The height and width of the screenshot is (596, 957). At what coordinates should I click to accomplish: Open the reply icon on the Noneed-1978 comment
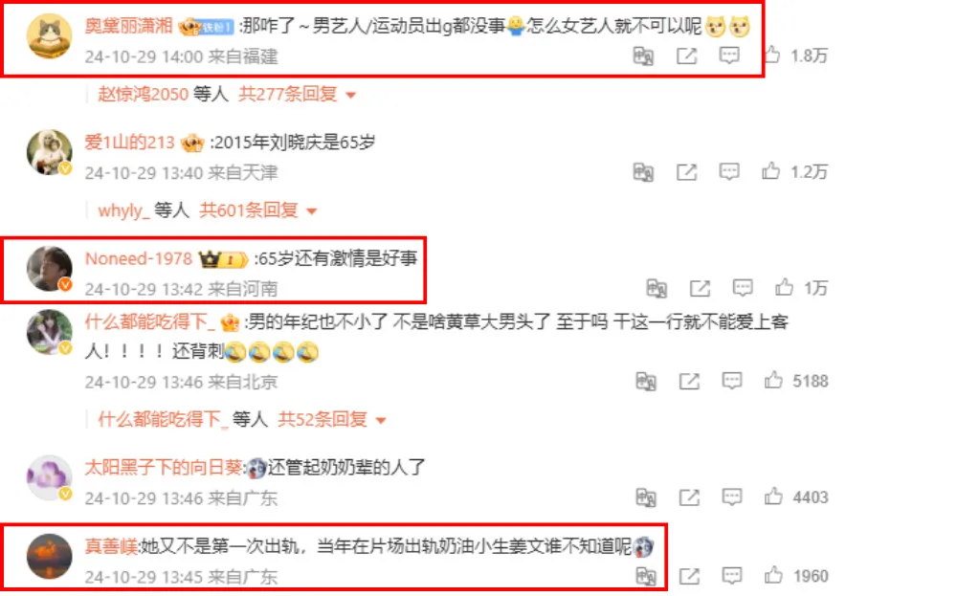[743, 287]
